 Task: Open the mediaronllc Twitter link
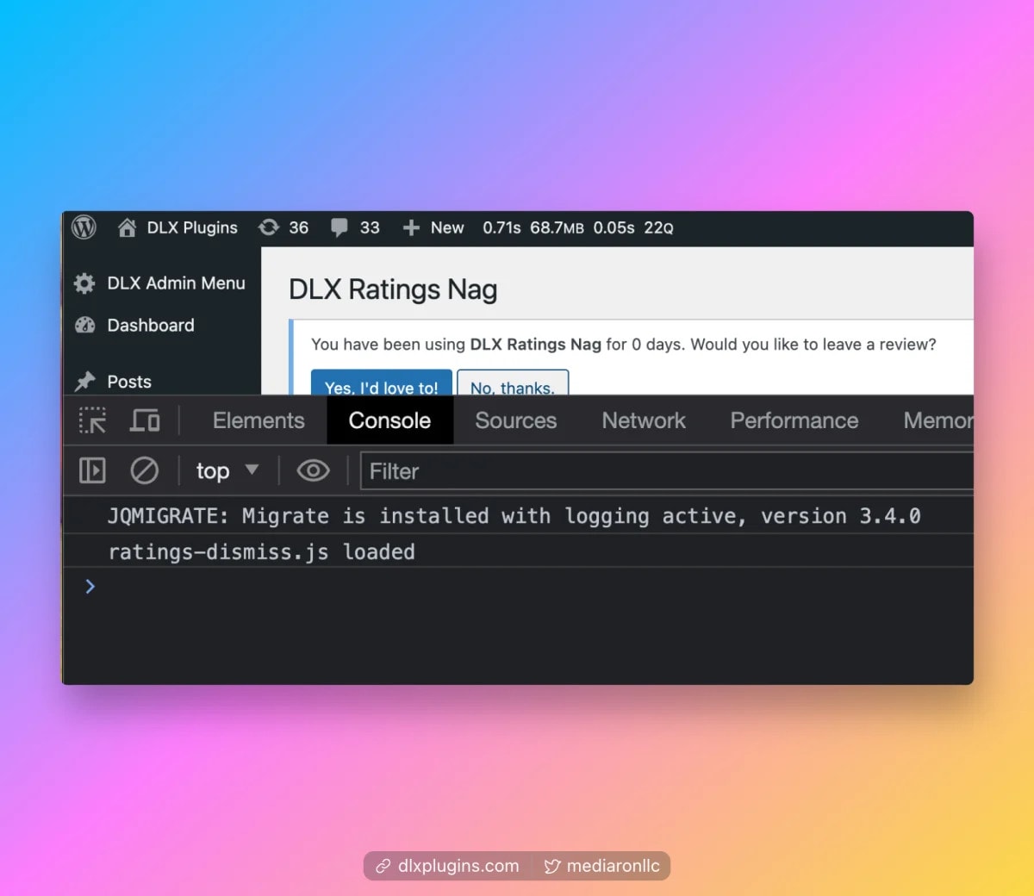601,866
